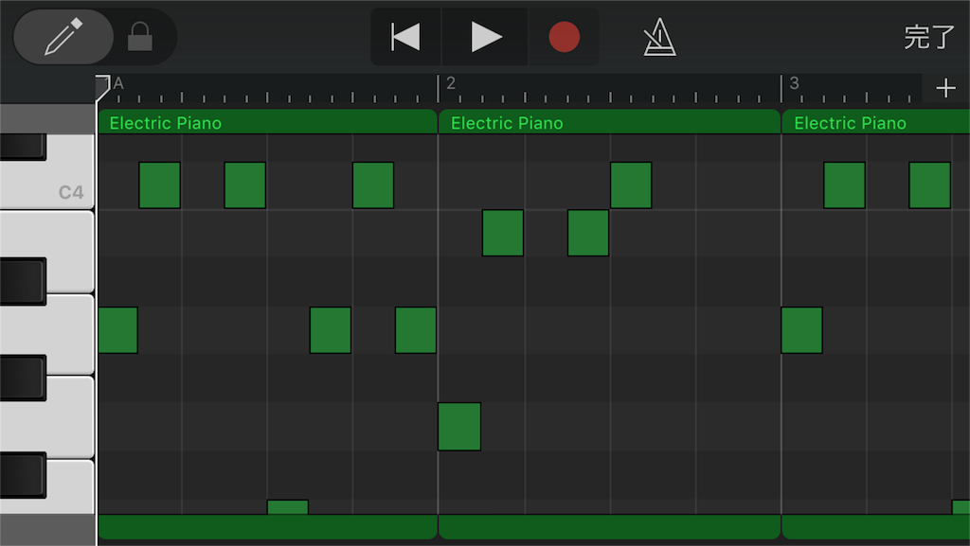This screenshot has width=970, height=546.
Task: Select the middle-row note in bar 1's third beat
Action: pyautogui.click(x=331, y=330)
